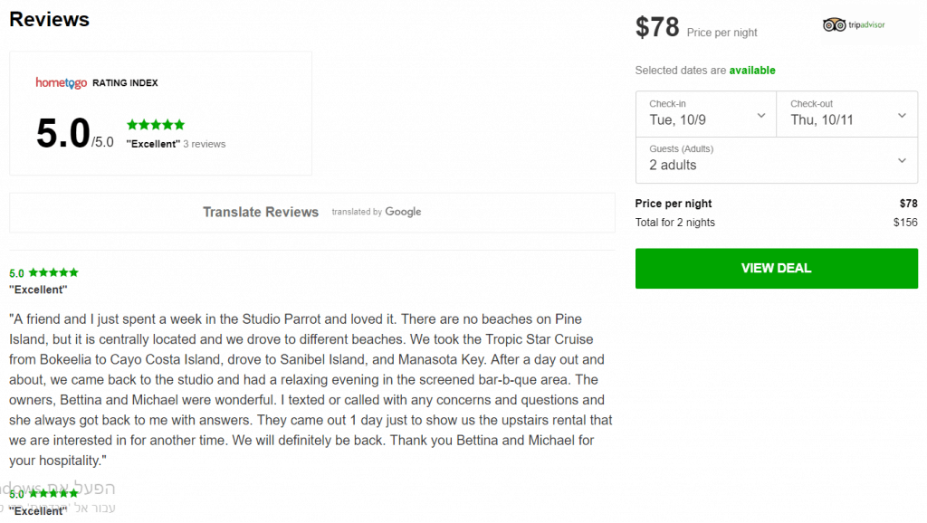The width and height of the screenshot is (927, 523).
Task: Click the chevron beside 2 adults
Action: [903, 161]
